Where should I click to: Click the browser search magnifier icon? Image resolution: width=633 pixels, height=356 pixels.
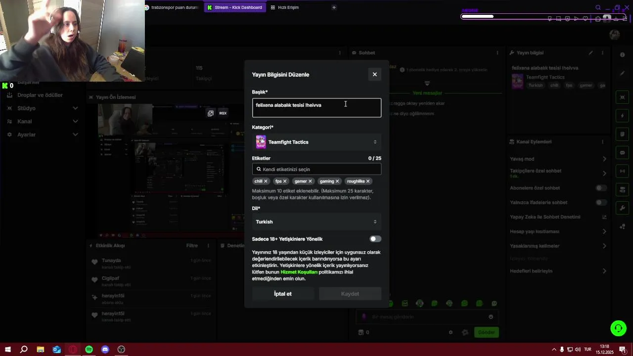pos(598,7)
